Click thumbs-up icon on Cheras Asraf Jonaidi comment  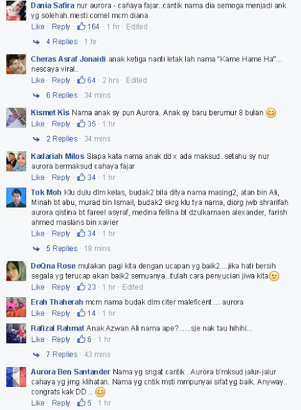tap(81, 79)
